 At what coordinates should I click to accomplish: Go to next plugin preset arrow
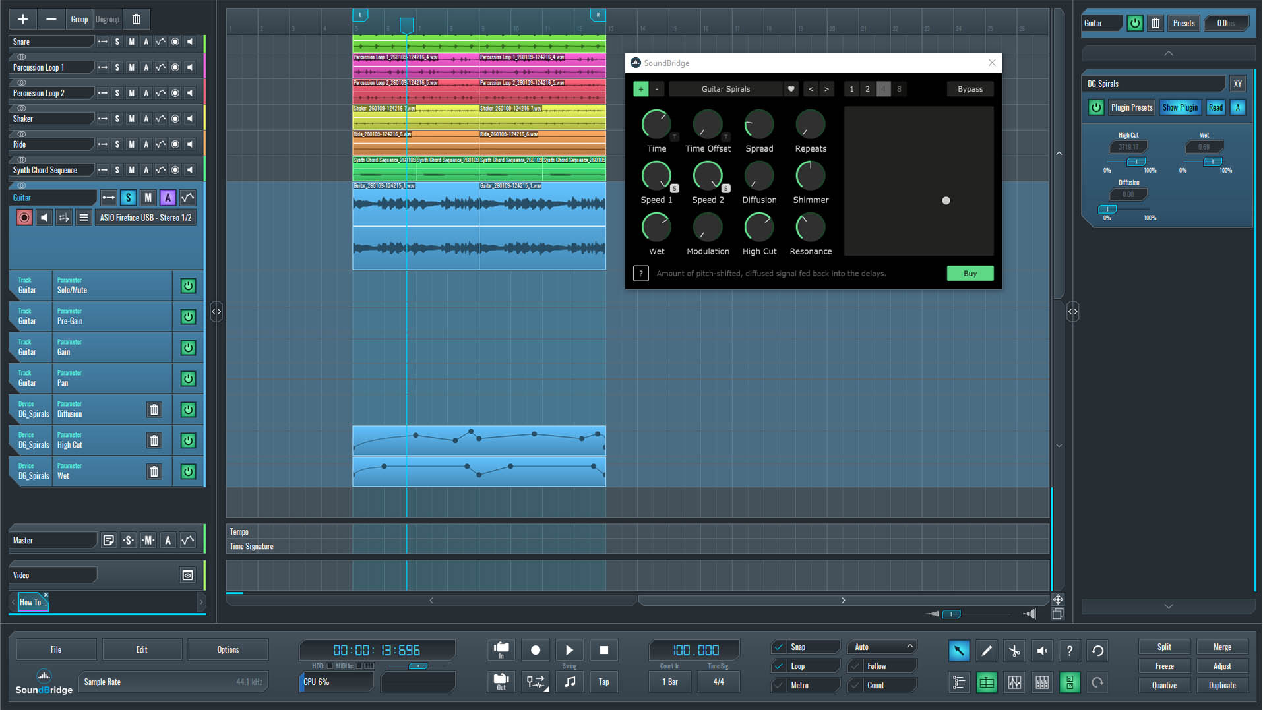(x=826, y=89)
